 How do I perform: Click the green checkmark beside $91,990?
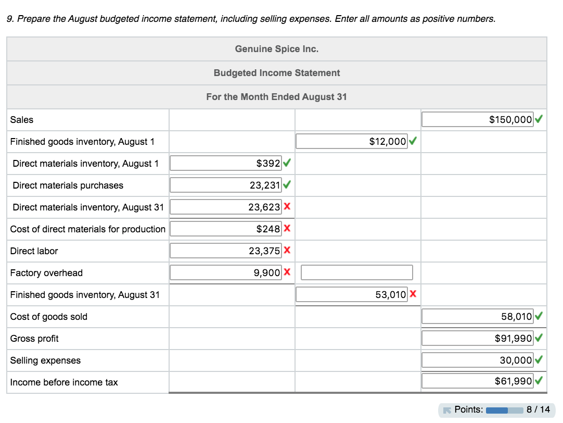click(539, 338)
